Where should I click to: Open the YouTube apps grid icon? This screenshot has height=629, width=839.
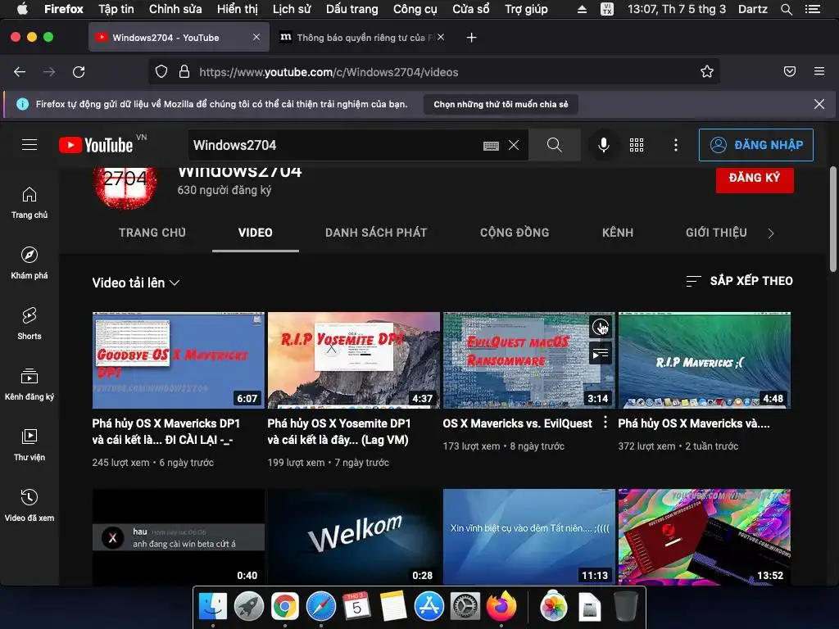pyautogui.click(x=637, y=145)
